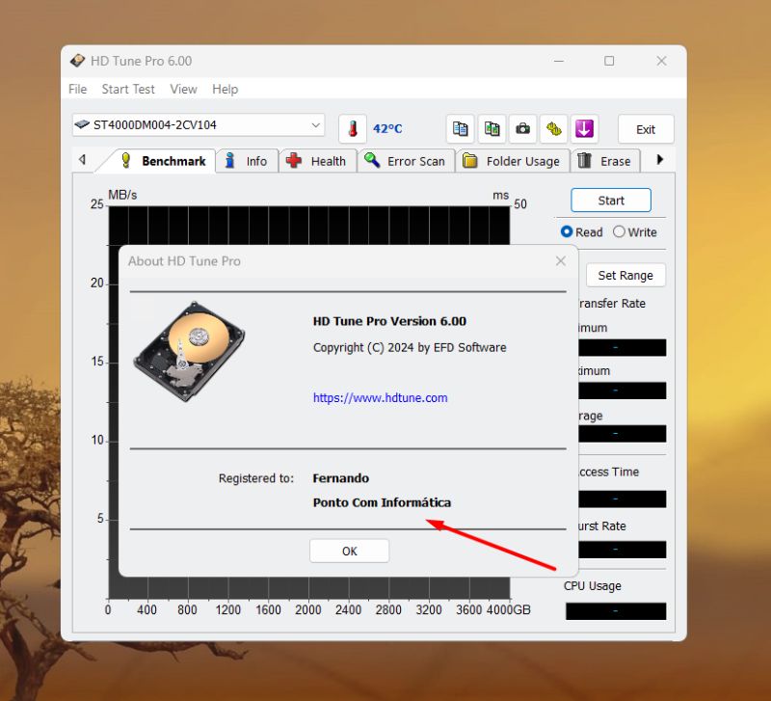Click the registered name Fernando
Image resolution: width=771 pixels, height=701 pixels.
341,478
